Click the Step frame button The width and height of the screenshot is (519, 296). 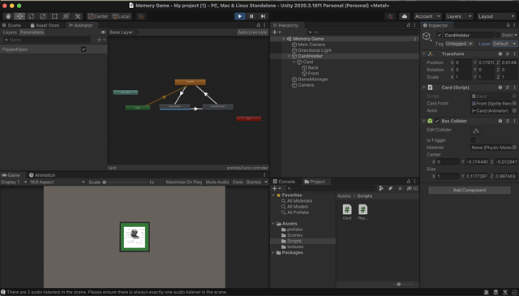coord(263,16)
